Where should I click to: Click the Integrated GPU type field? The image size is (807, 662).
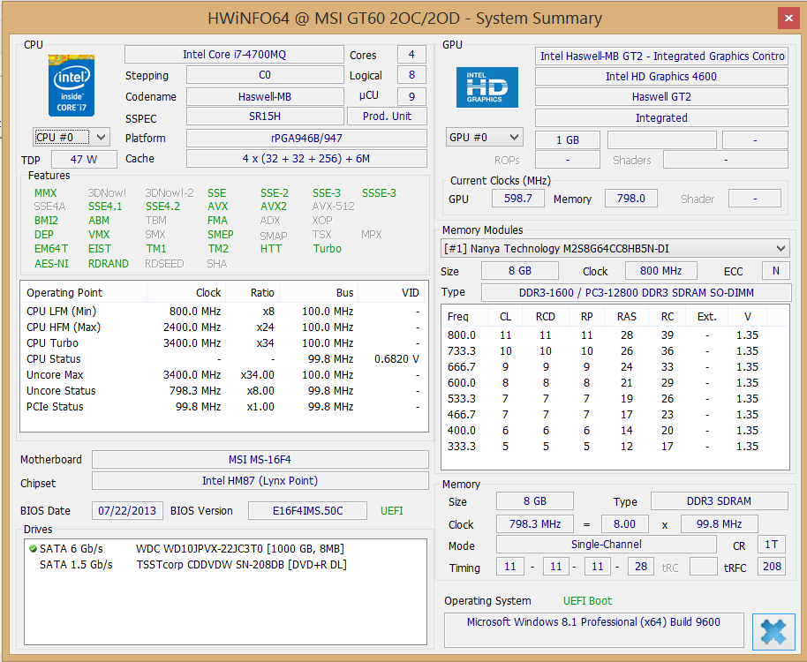(661, 118)
